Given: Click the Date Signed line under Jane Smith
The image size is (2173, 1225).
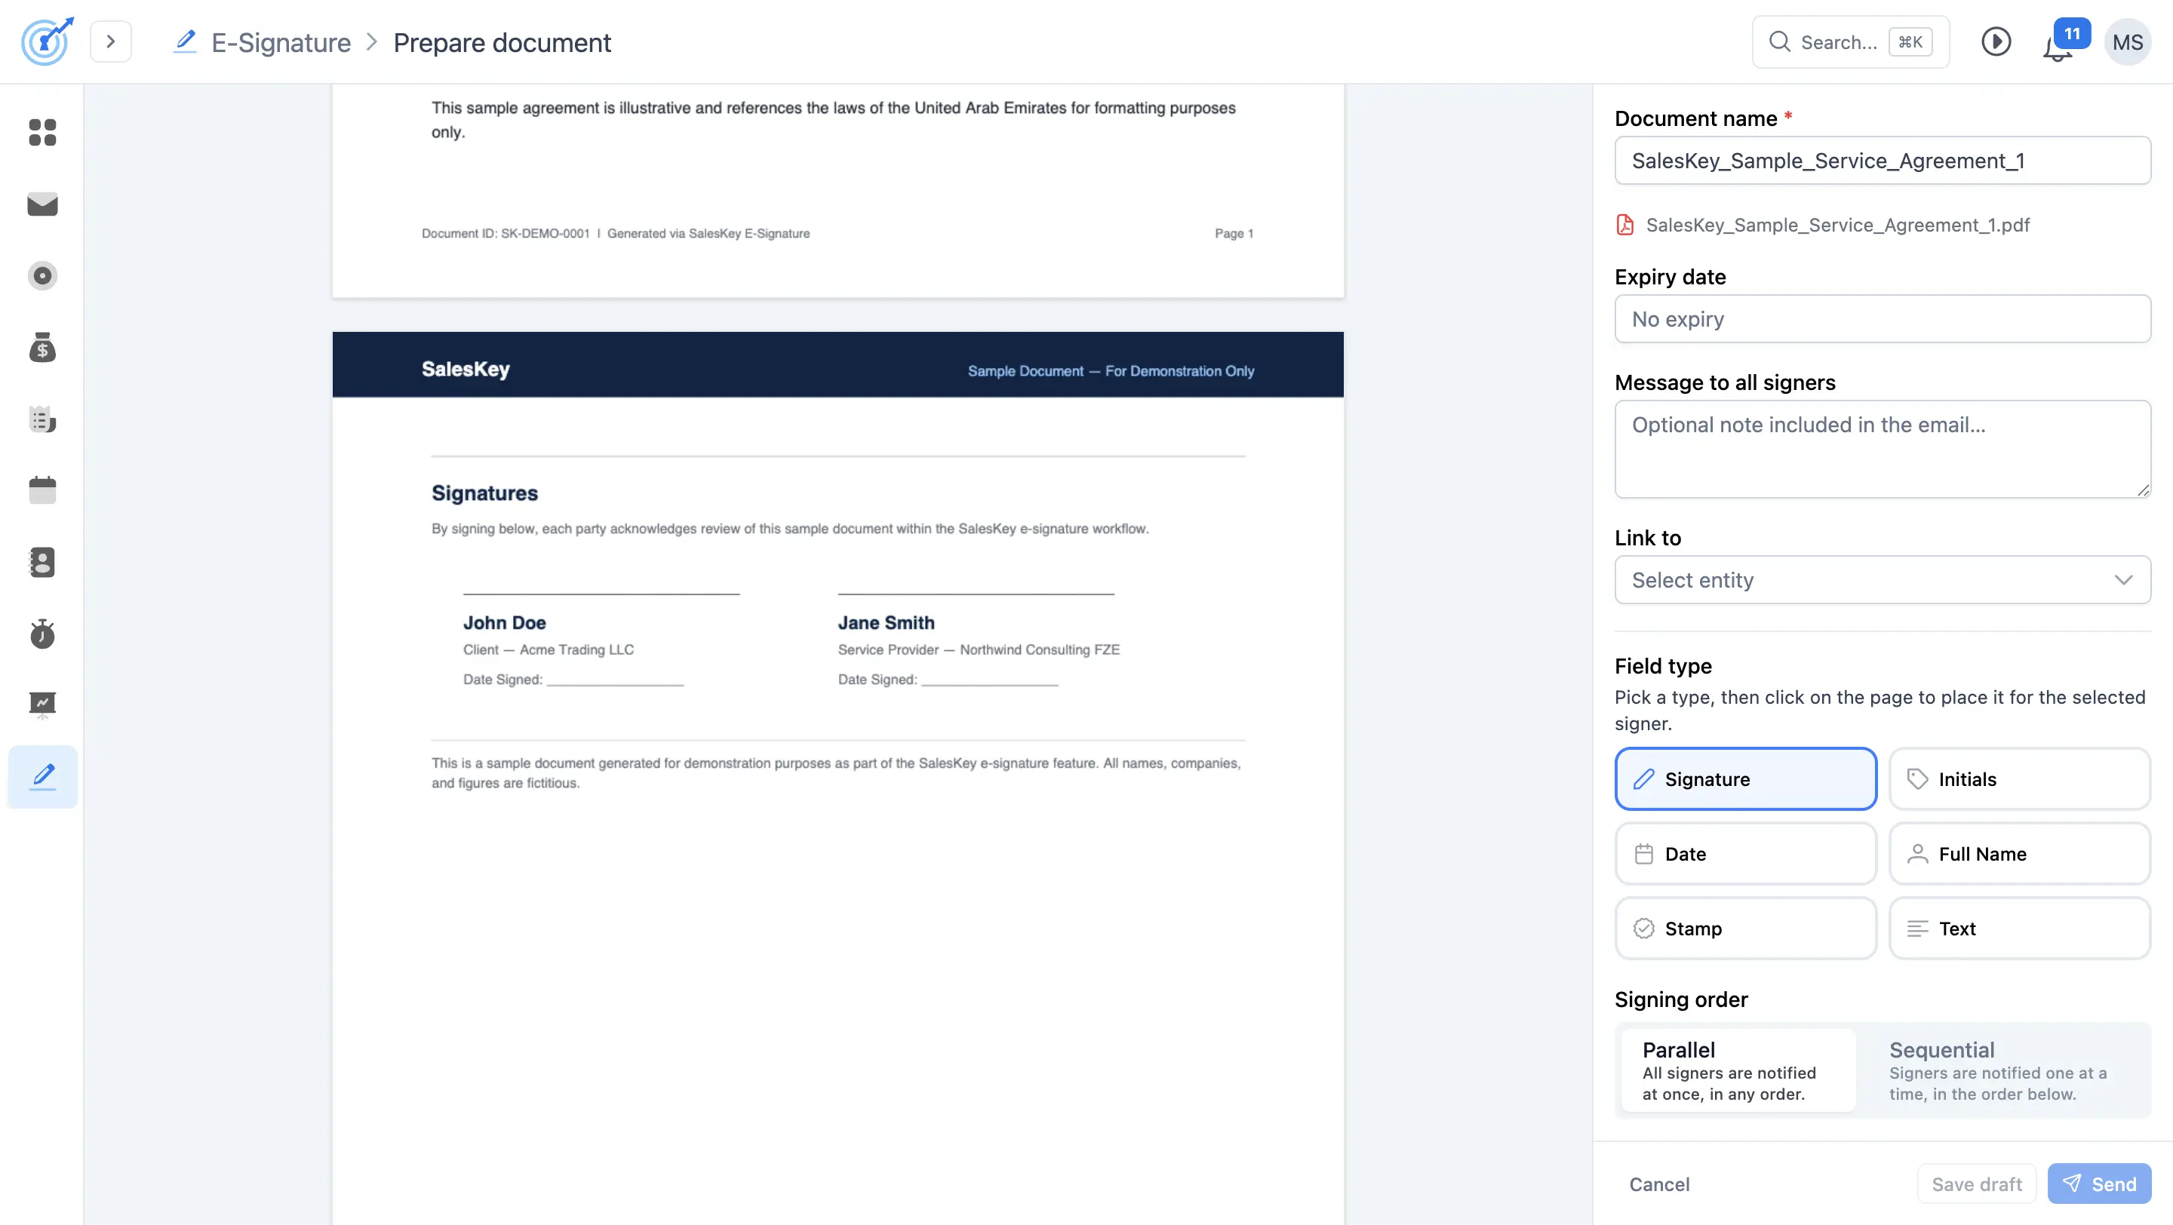Looking at the screenshot, I should point(989,683).
